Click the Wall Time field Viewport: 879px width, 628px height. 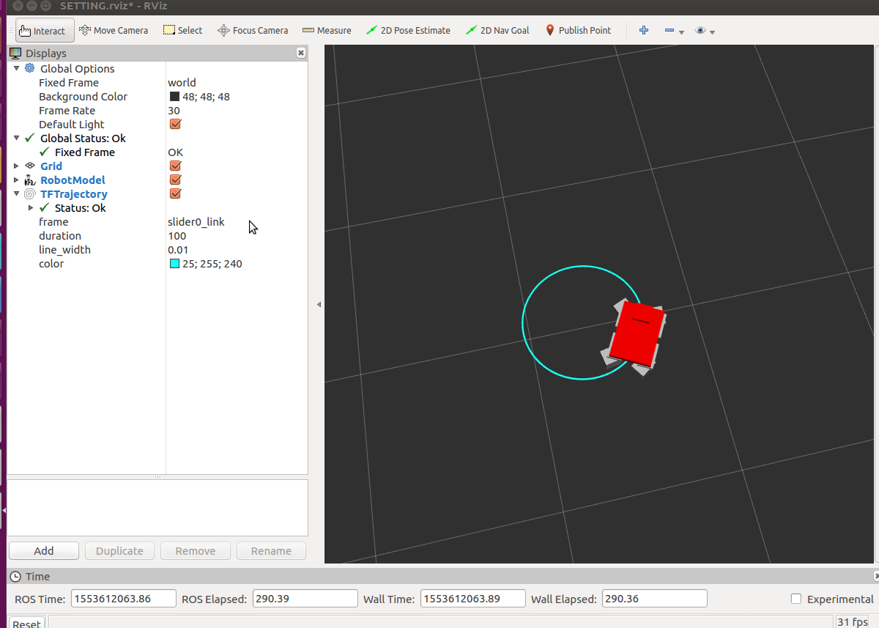[x=473, y=599]
